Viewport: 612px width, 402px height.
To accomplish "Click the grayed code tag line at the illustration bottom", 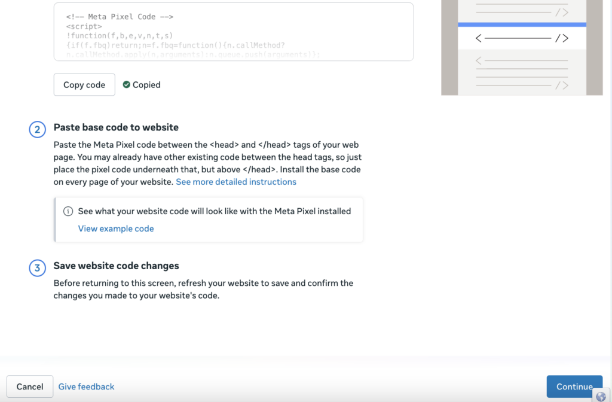I will tap(522, 85).
